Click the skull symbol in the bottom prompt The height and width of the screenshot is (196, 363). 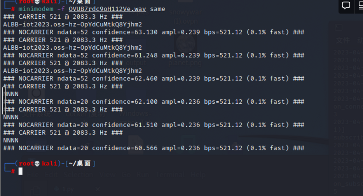pyautogui.click(x=37, y=163)
